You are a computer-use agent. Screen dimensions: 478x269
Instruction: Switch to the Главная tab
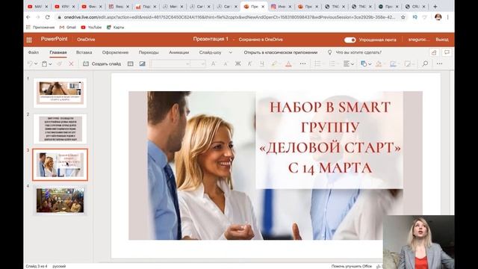[58, 52]
